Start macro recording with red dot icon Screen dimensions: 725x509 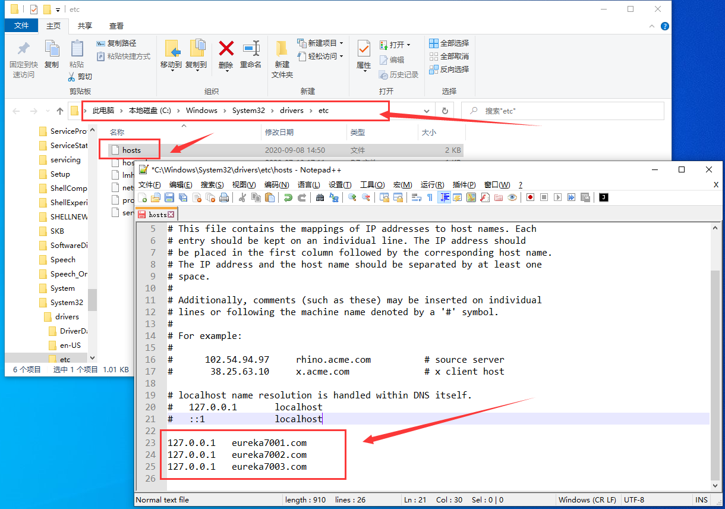(530, 197)
